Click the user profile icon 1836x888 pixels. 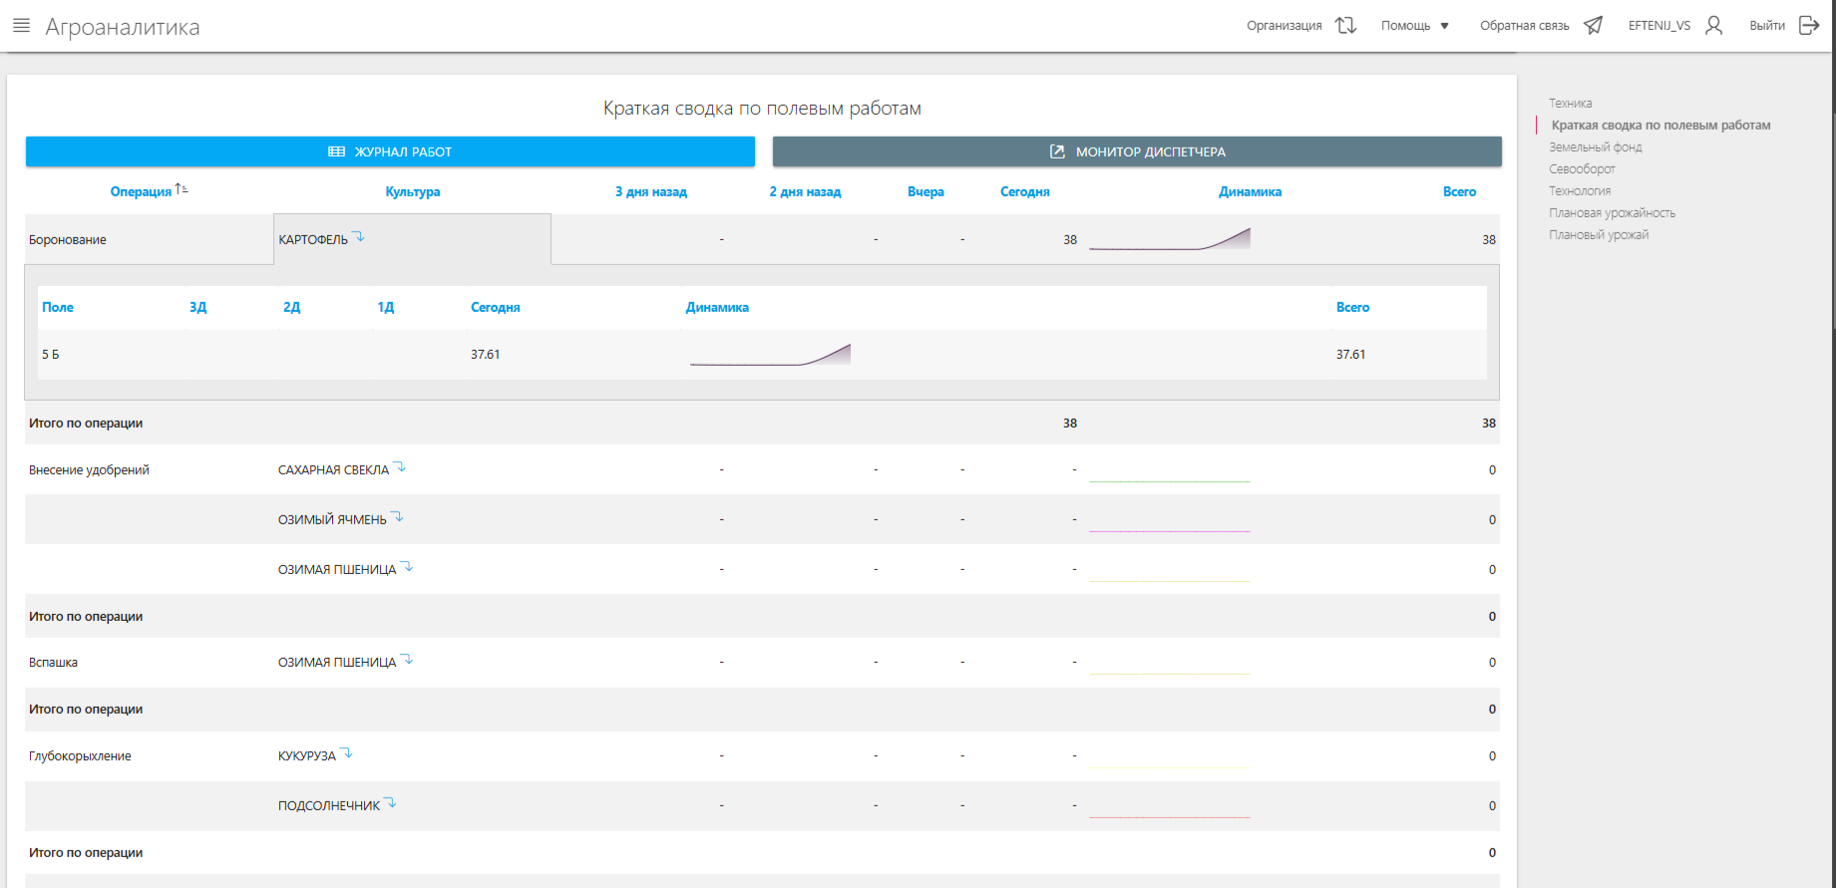click(x=1713, y=26)
